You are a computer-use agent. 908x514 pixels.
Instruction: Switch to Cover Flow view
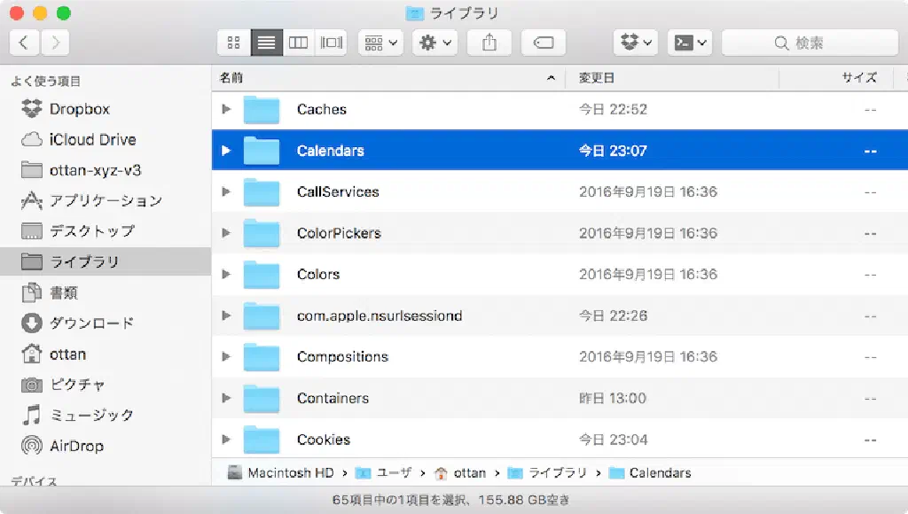click(332, 43)
